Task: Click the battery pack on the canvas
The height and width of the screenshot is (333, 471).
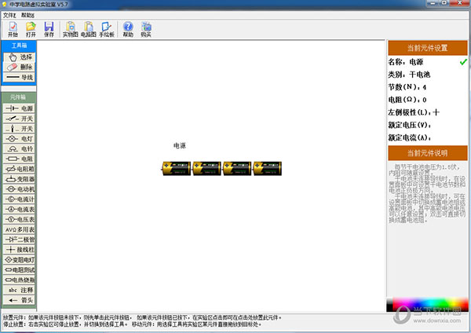Action: (221, 166)
